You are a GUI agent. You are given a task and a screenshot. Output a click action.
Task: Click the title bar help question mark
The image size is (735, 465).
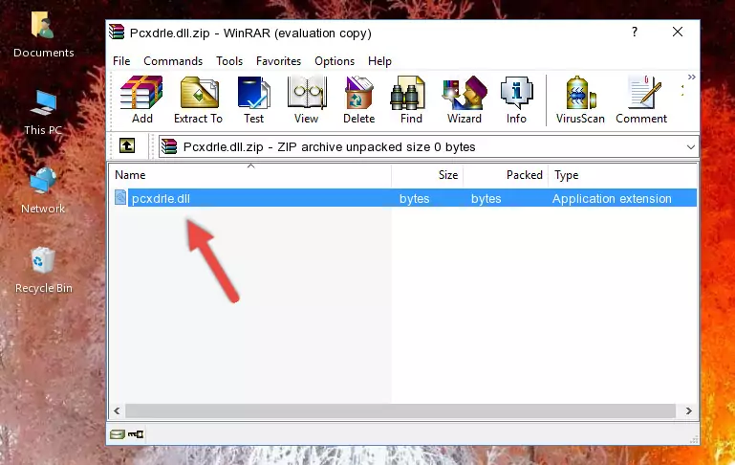coord(635,32)
